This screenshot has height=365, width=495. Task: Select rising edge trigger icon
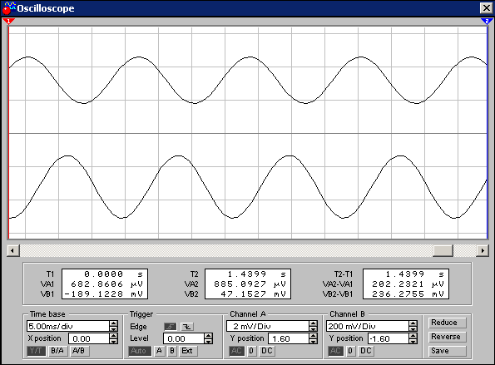coord(171,327)
